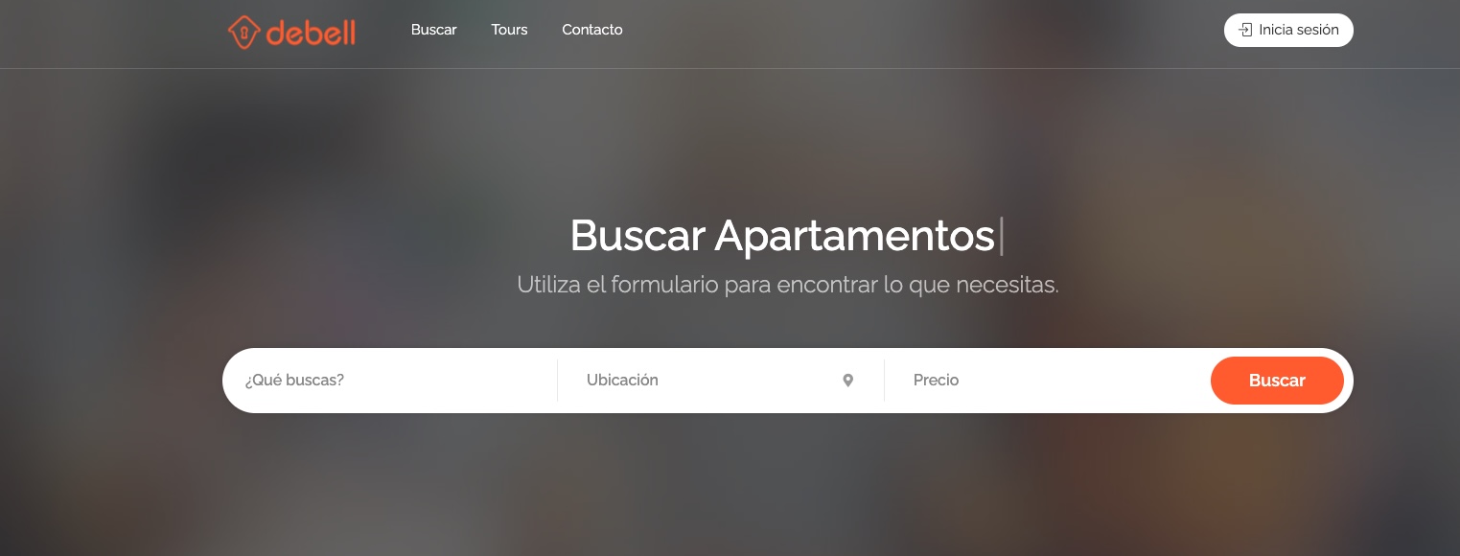
Task: Submit search with the orange Buscar button
Action: (x=1277, y=381)
